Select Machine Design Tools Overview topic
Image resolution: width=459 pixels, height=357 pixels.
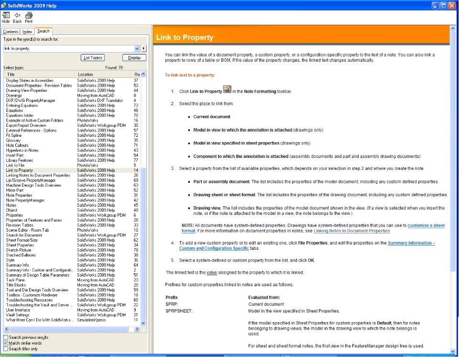[x=33, y=185]
